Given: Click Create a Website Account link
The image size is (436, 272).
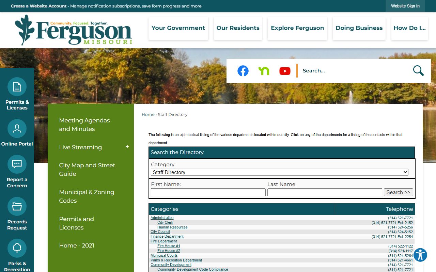Looking at the screenshot, I should tap(38, 6).
